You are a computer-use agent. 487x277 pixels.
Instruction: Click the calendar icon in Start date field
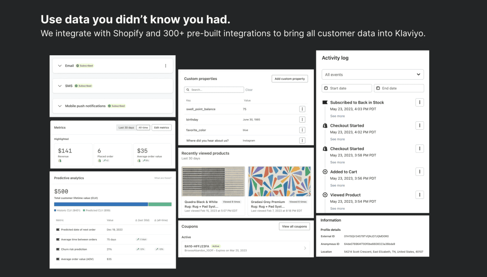[326, 88]
